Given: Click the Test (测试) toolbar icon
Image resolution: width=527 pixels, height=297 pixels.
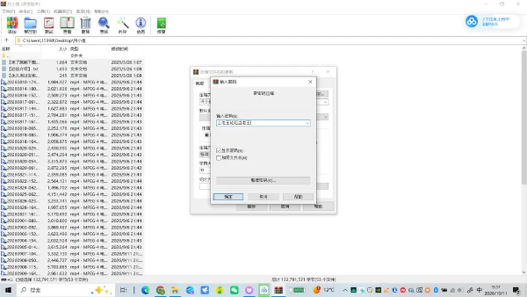Looking at the screenshot, I should (49, 25).
